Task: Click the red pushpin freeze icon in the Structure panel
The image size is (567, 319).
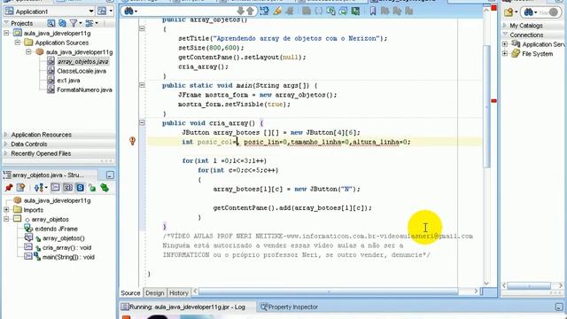Action: (x=9, y=187)
